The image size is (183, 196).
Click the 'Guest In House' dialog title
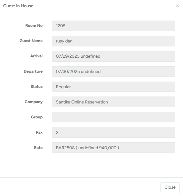point(18,6)
